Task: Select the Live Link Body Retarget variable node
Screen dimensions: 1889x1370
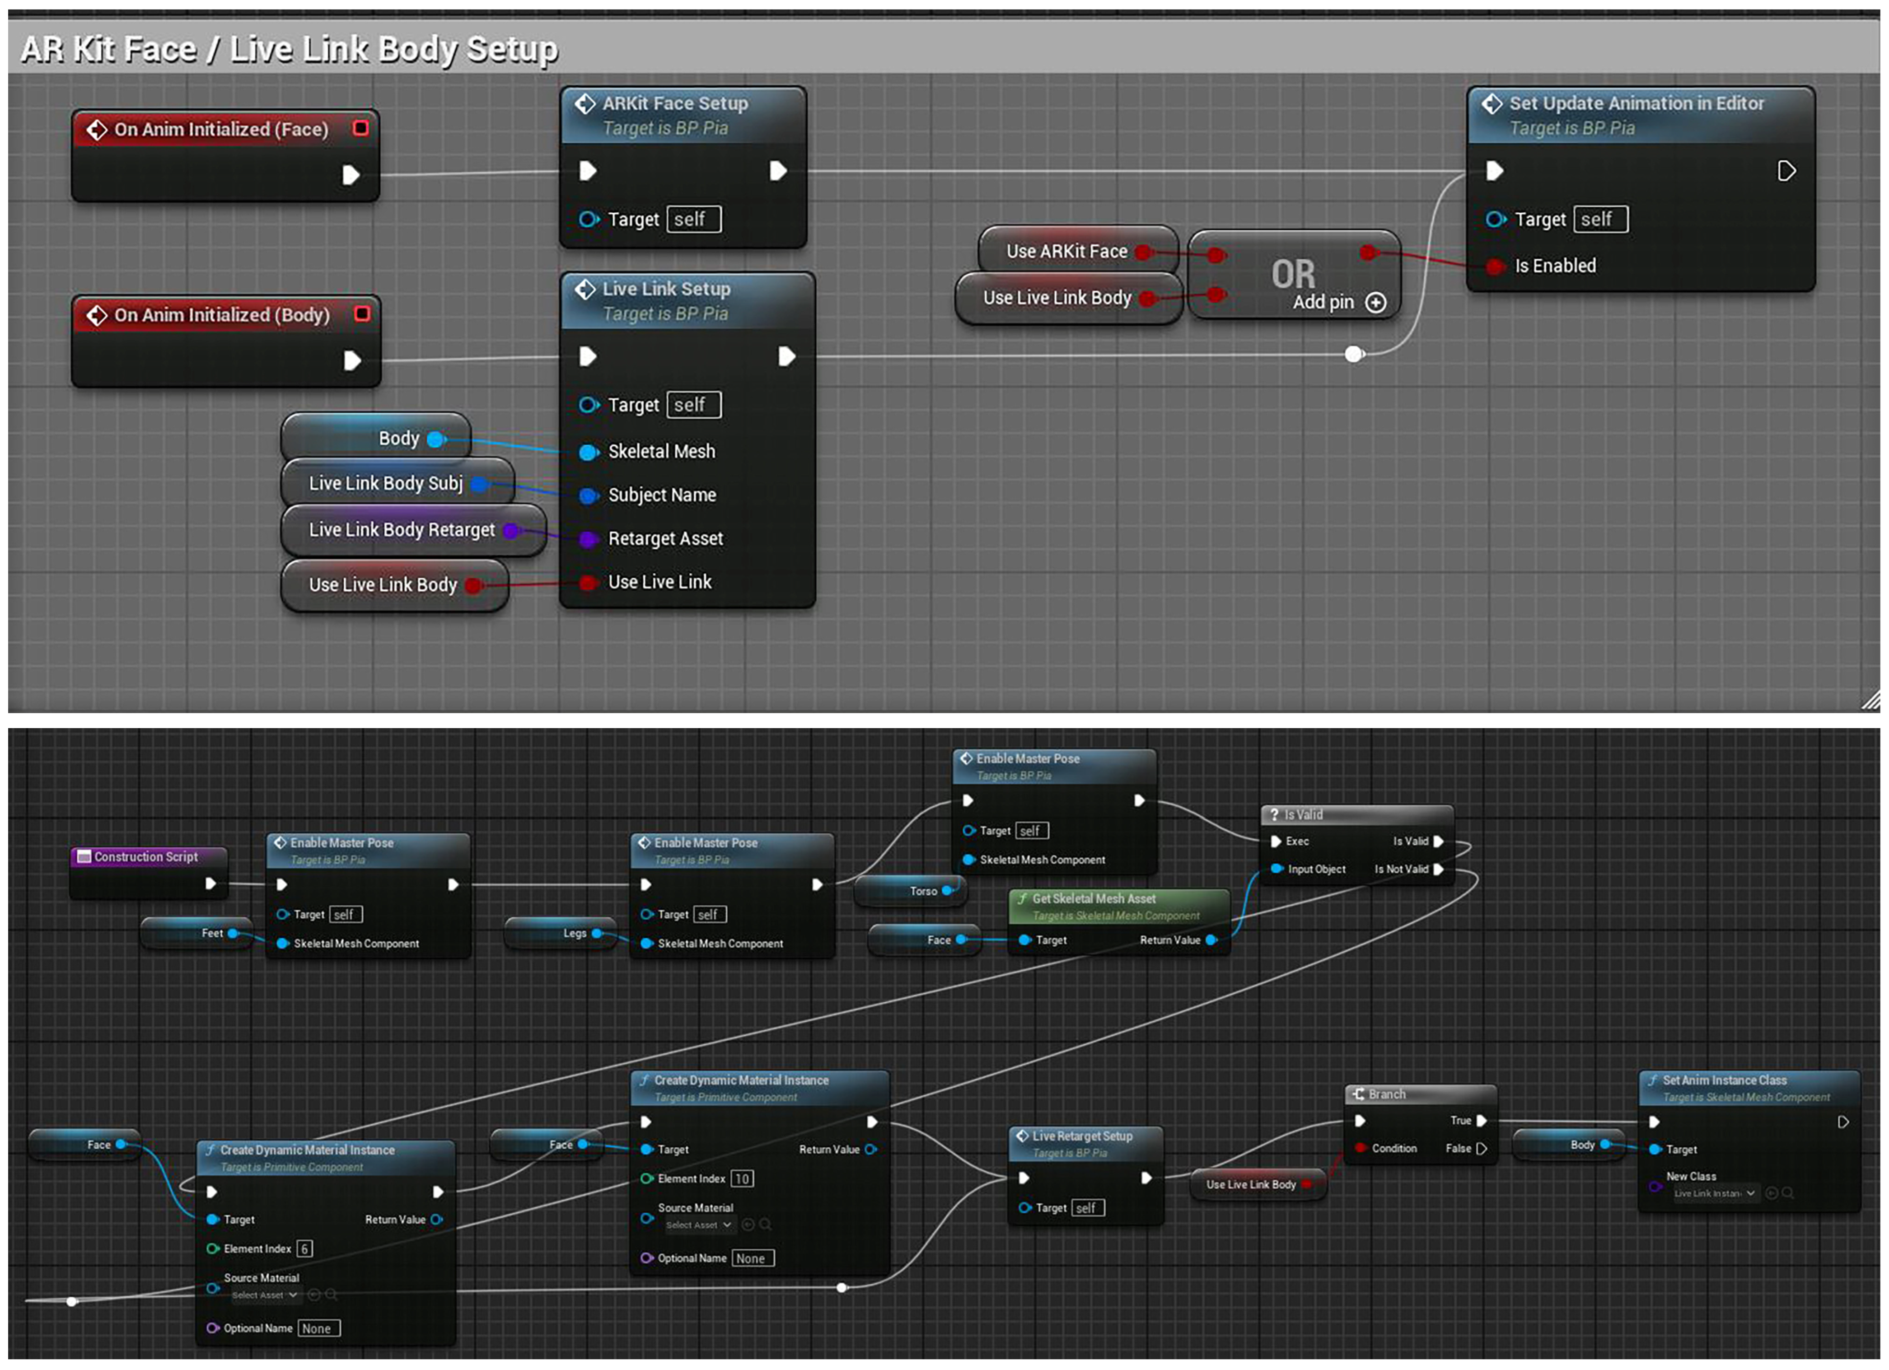Action: (x=402, y=530)
